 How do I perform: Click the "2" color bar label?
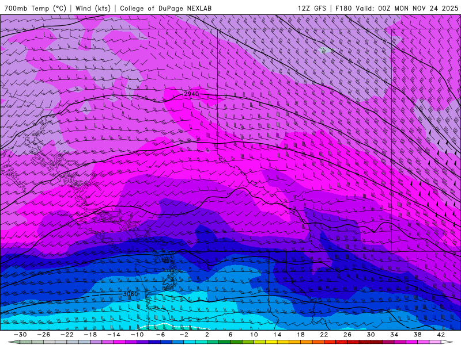207,335
